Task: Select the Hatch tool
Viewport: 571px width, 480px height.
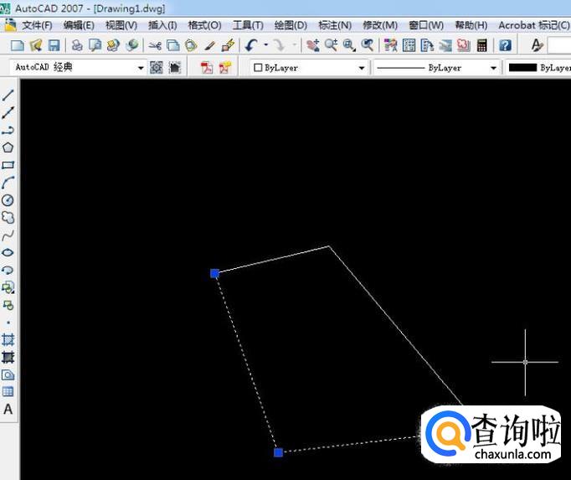Action: [8, 339]
